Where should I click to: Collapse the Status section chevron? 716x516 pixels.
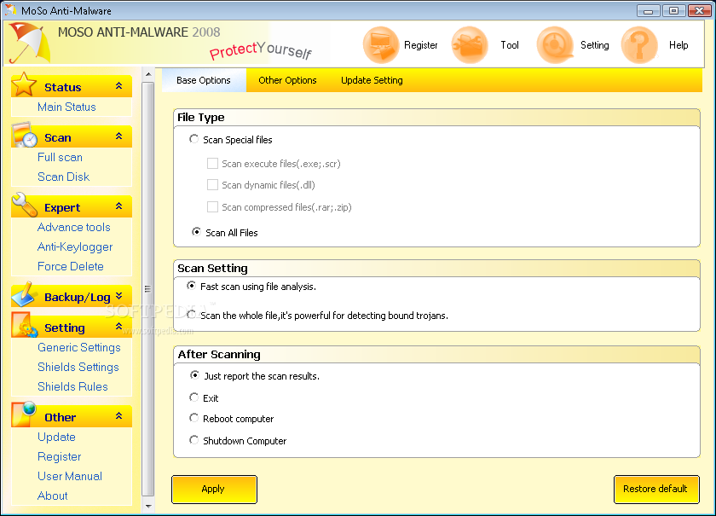(x=118, y=85)
